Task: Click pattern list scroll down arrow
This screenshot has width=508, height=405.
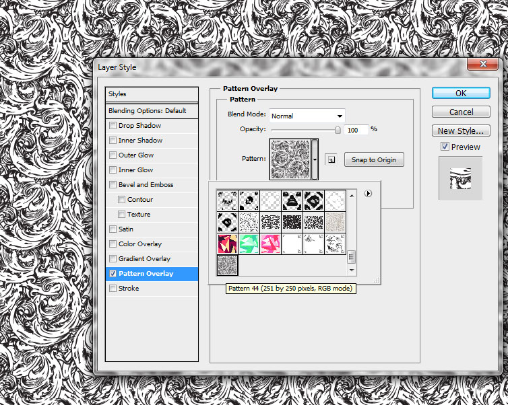Action: pos(352,270)
